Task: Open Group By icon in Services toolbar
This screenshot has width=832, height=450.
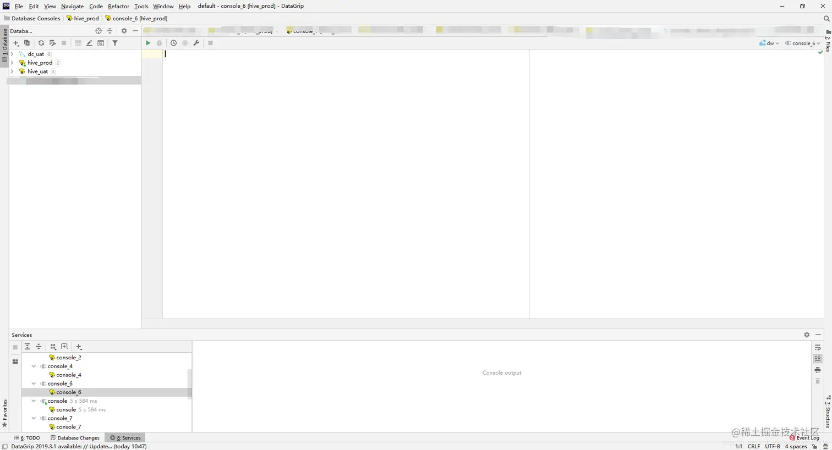Action: tap(53, 347)
